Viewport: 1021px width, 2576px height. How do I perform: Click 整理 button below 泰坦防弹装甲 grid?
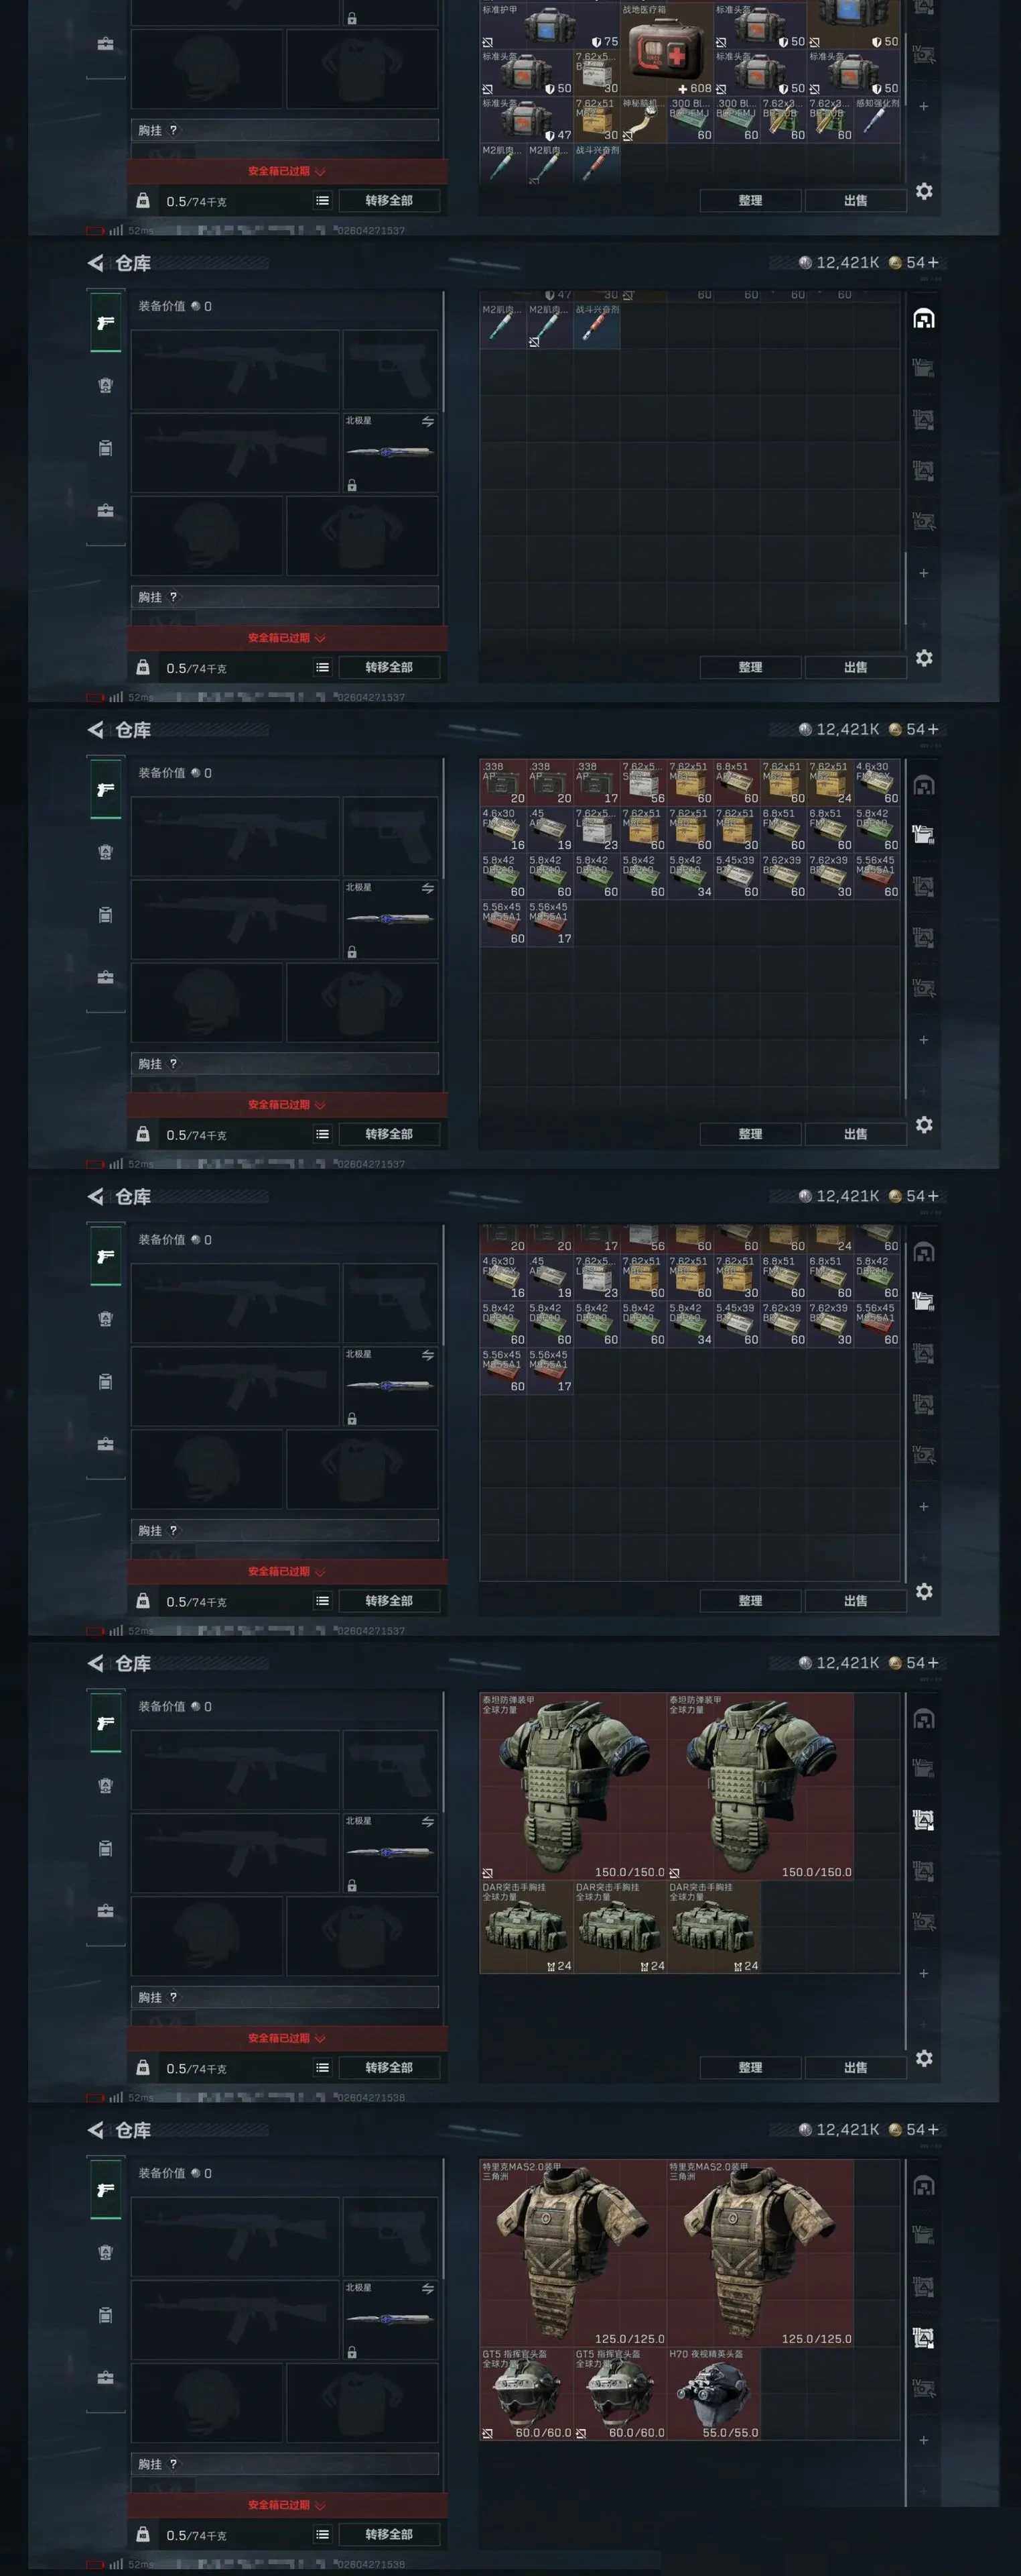[x=750, y=2067]
